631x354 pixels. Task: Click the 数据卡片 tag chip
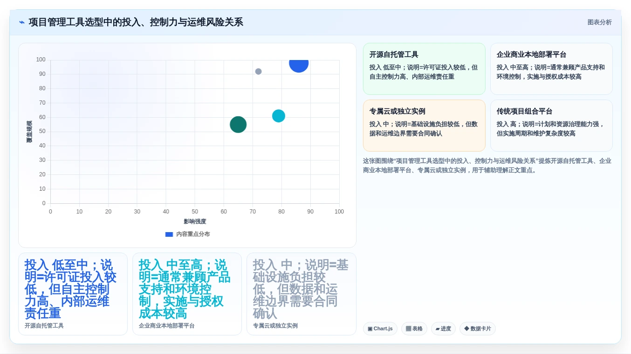click(x=478, y=329)
